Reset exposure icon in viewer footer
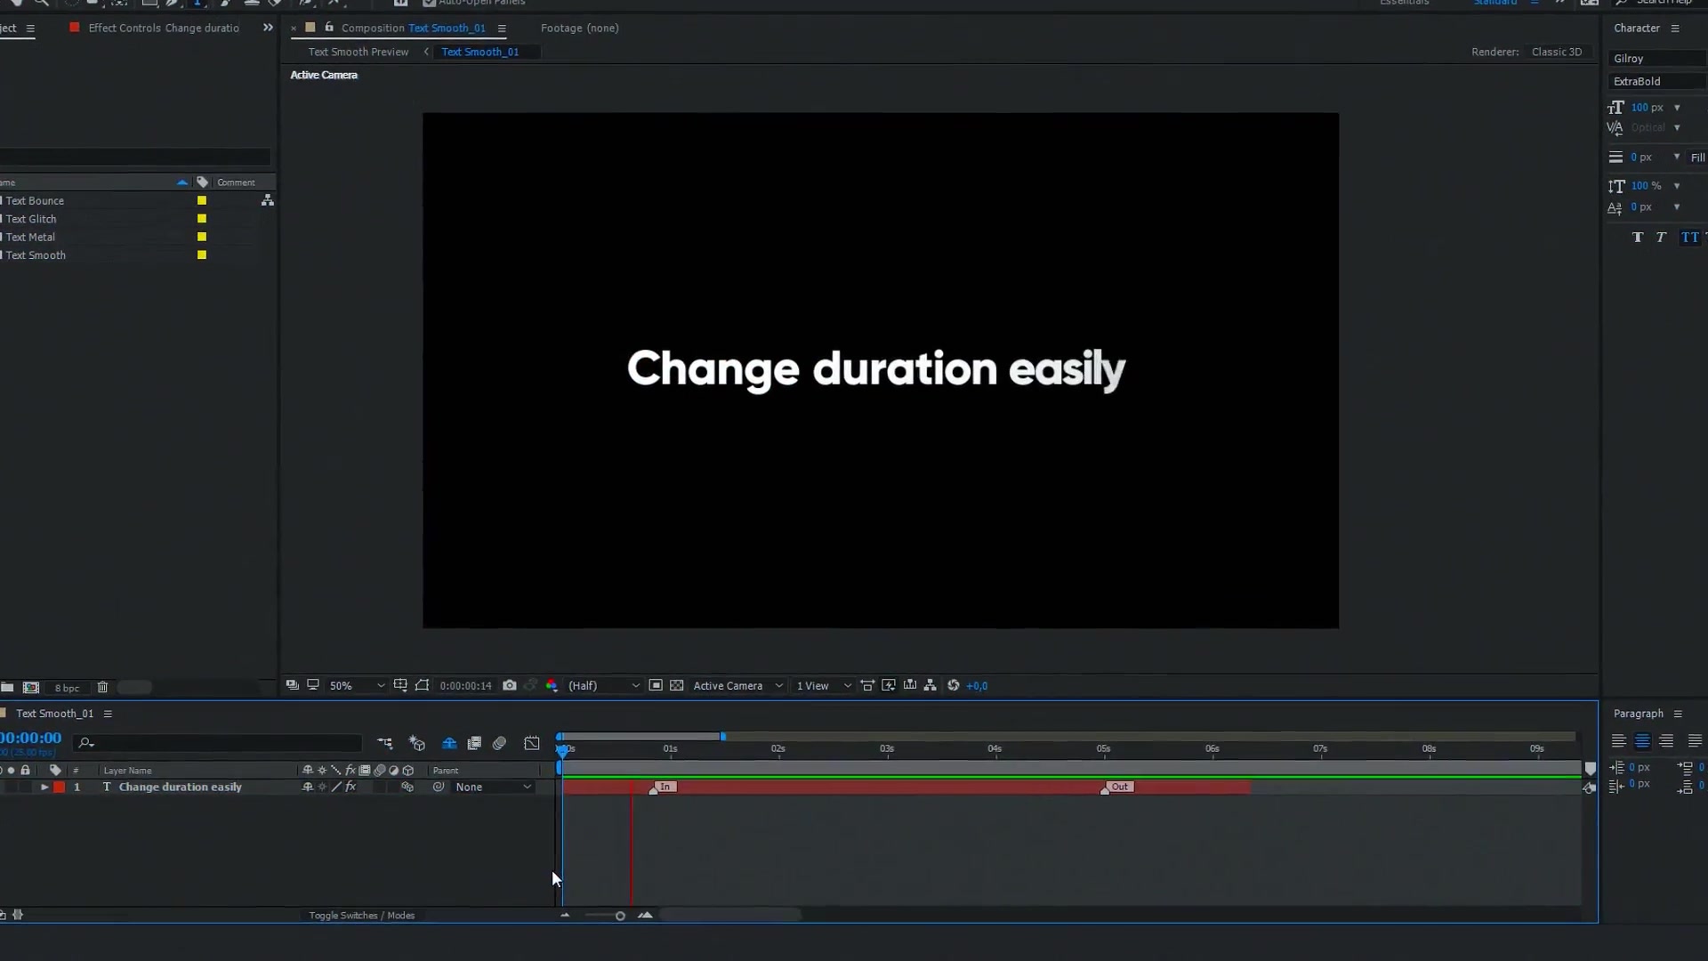 tap(954, 685)
